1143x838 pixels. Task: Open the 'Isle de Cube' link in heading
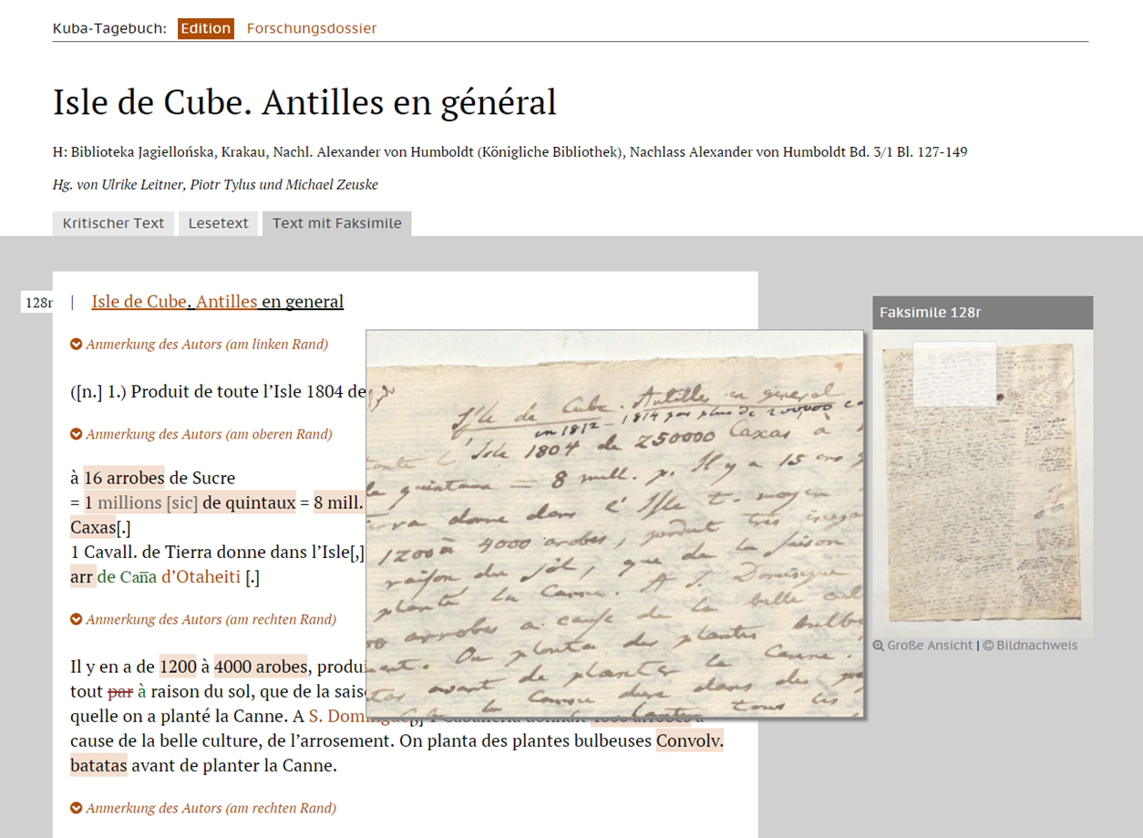139,302
